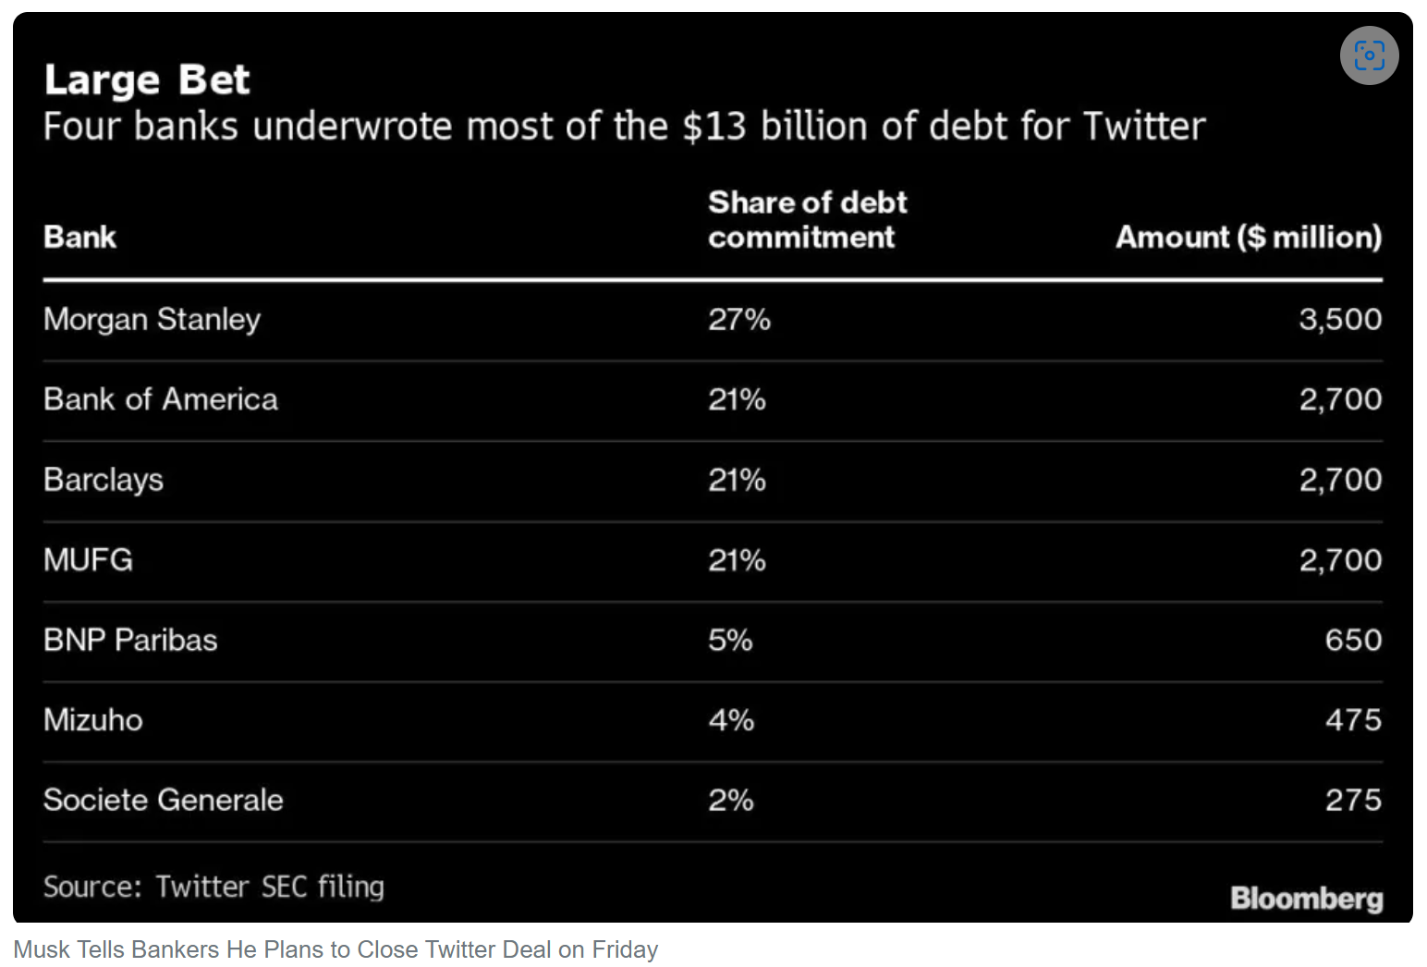Select the Morgan Stanley row name
1427x967 pixels.
(152, 319)
